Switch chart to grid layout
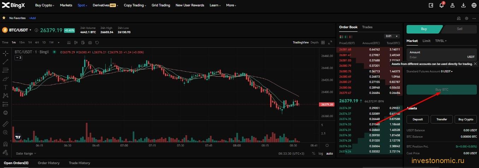 pos(323,42)
